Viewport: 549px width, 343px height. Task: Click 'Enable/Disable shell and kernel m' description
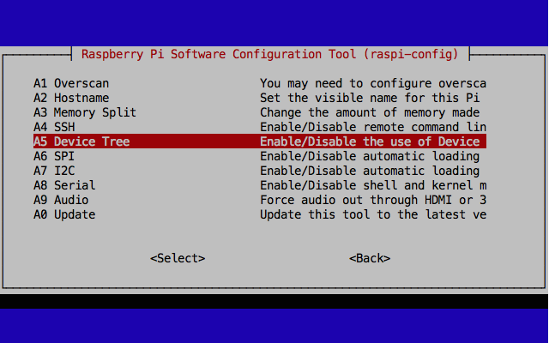click(373, 185)
